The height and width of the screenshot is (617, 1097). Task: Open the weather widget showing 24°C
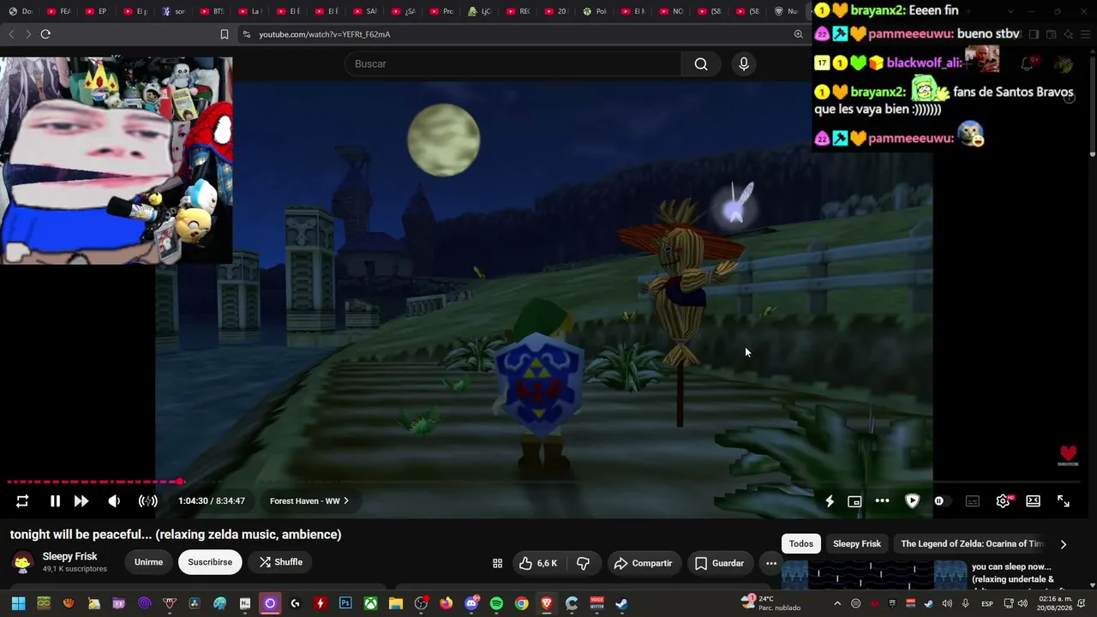[771, 603]
